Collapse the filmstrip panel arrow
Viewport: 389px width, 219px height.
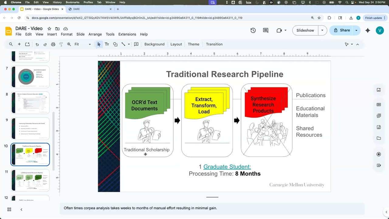pyautogui.click(x=21, y=209)
